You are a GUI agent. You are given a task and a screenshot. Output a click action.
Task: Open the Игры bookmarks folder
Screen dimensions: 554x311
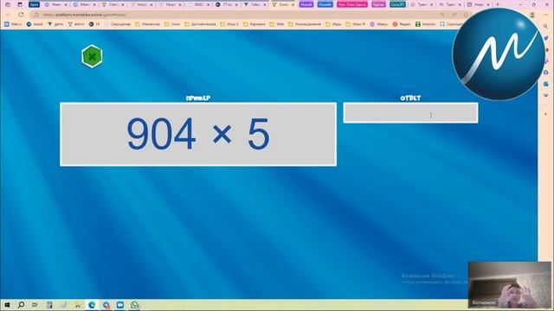(333, 24)
